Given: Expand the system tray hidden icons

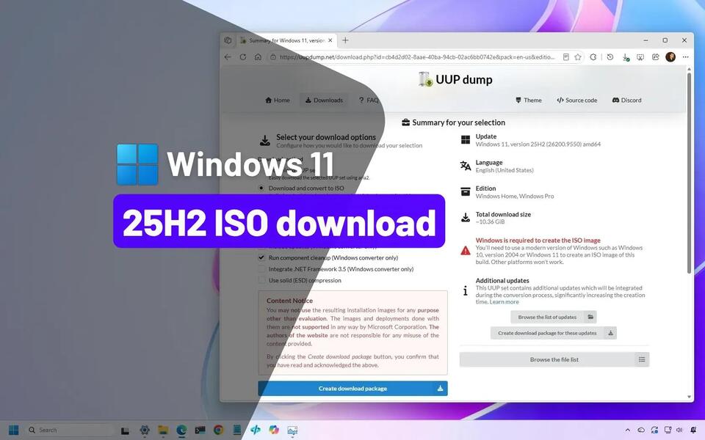Looking at the screenshot, I should (628, 430).
